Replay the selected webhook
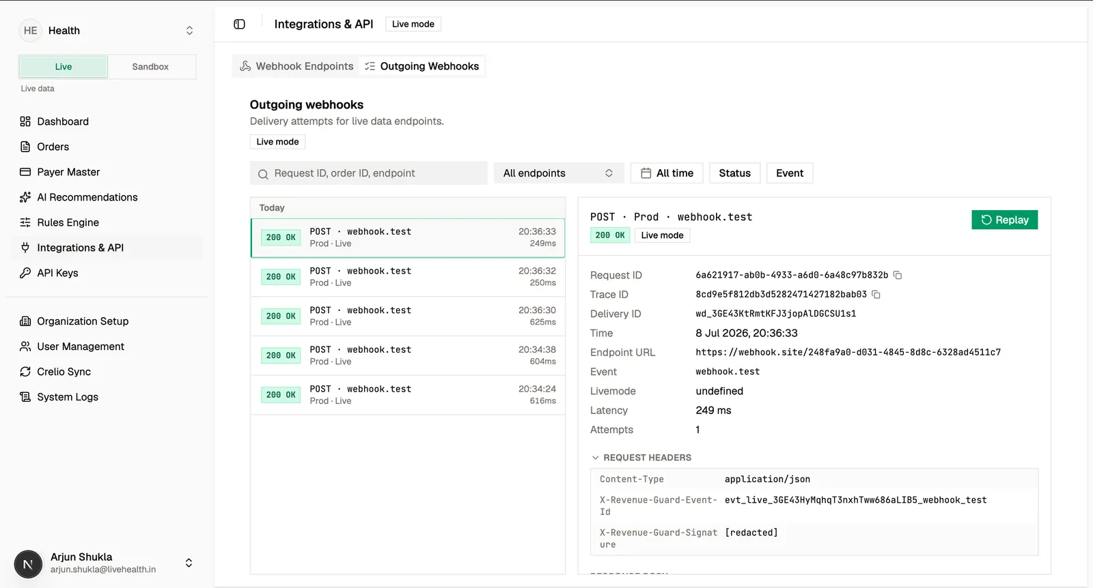 coord(1004,220)
